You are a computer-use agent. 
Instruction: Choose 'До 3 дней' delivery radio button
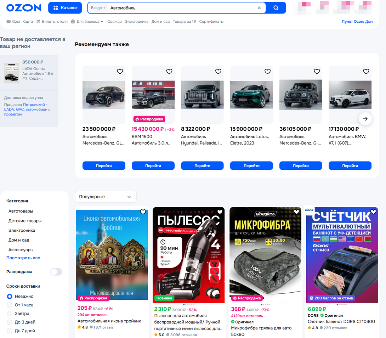point(10,322)
